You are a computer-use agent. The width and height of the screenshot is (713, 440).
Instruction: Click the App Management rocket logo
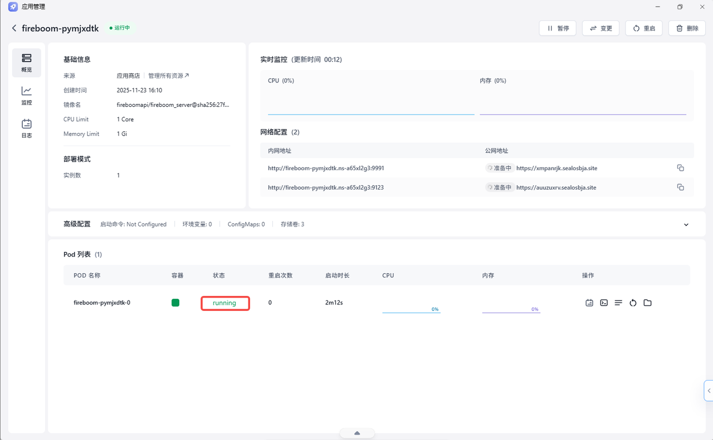(13, 7)
